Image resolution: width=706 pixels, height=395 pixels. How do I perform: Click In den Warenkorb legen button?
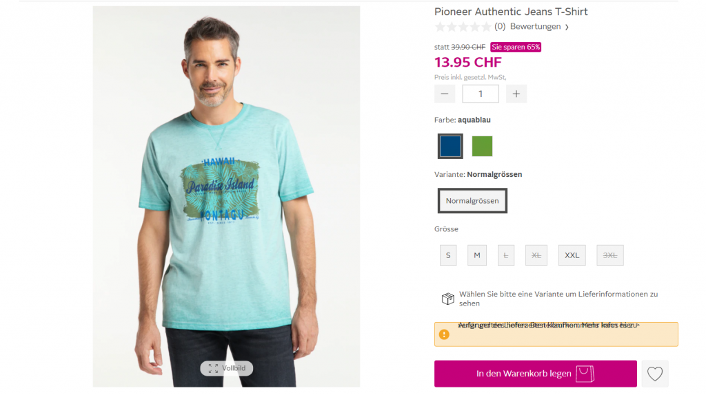(535, 374)
